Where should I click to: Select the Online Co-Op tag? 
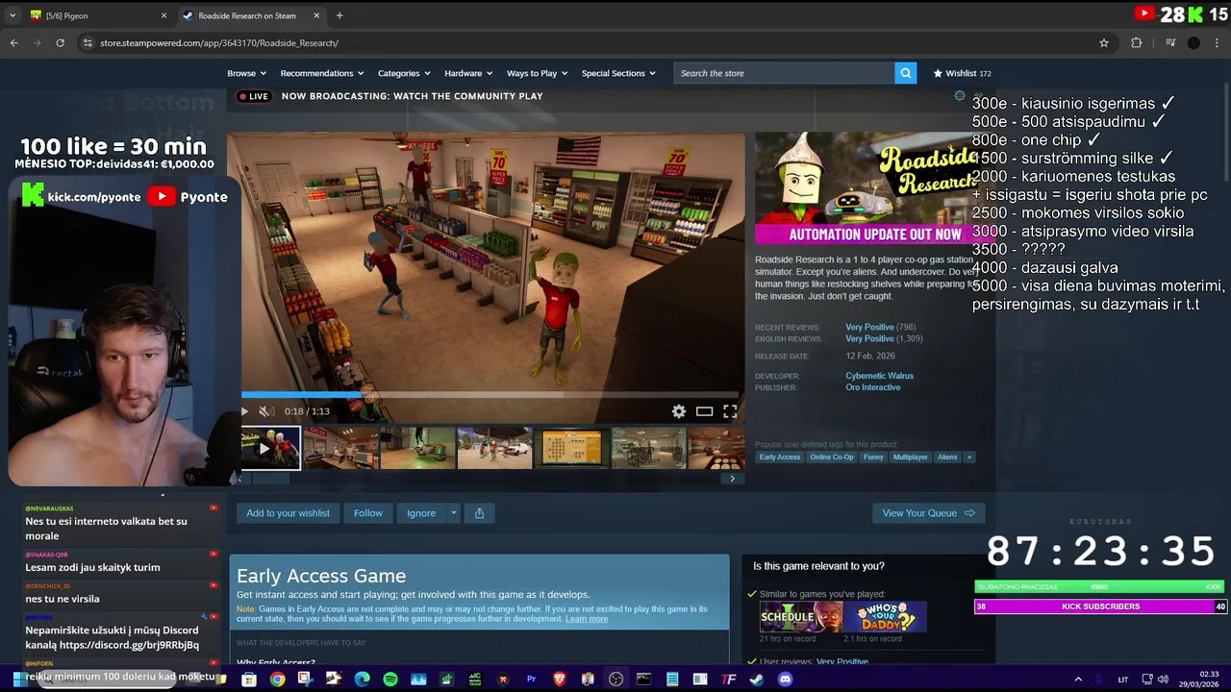click(x=832, y=457)
